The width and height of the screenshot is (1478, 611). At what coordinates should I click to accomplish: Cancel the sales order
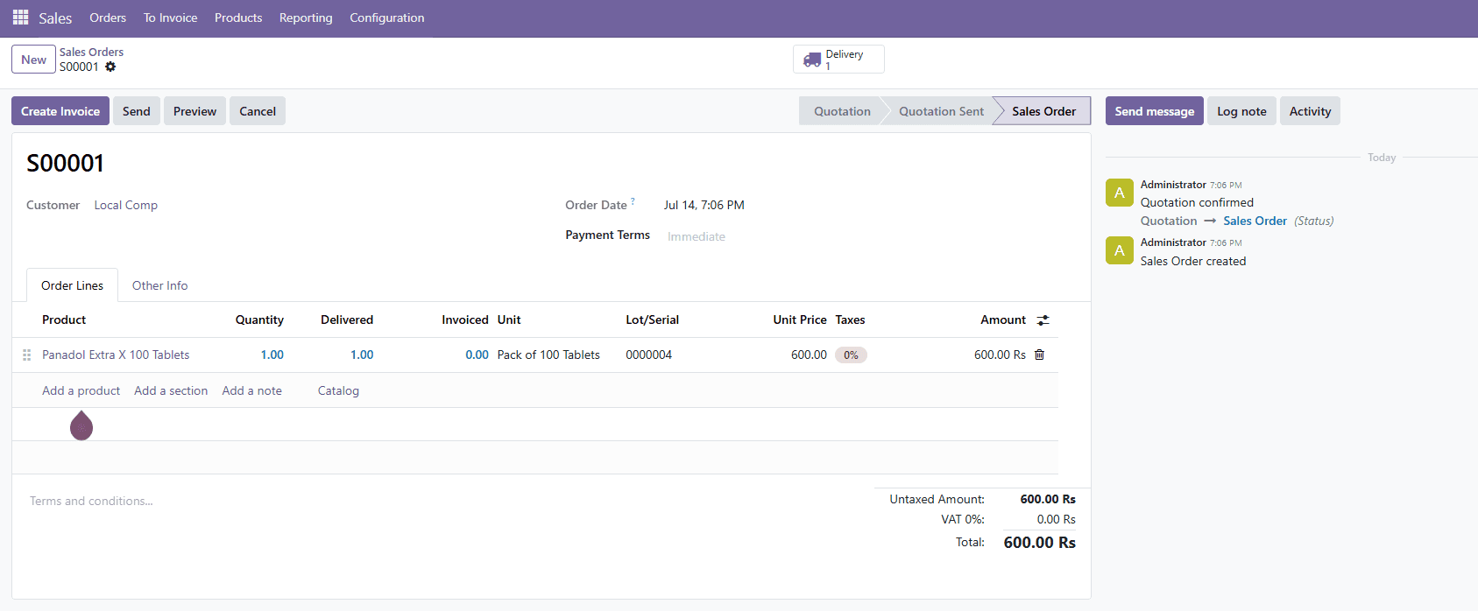point(258,111)
